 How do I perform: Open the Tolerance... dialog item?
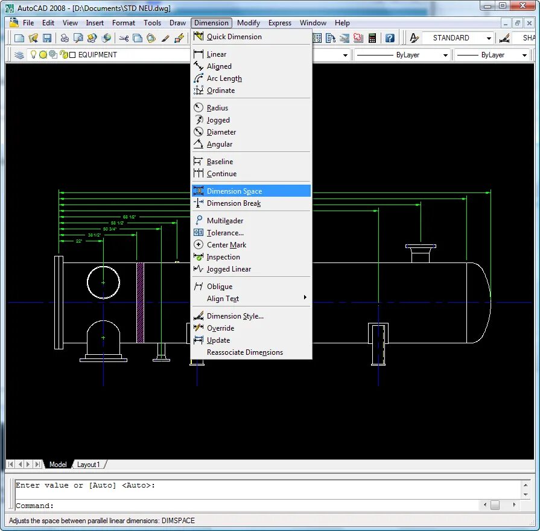click(x=252, y=233)
